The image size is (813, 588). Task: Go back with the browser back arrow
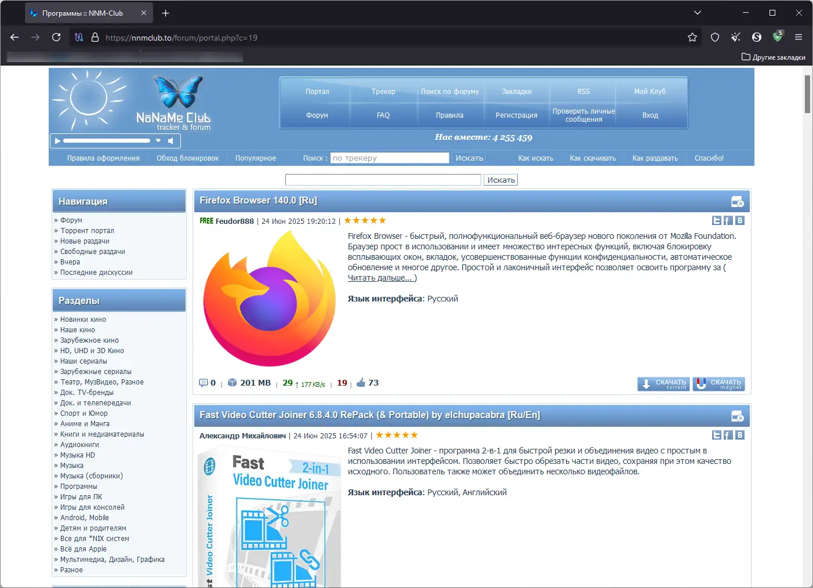point(14,37)
